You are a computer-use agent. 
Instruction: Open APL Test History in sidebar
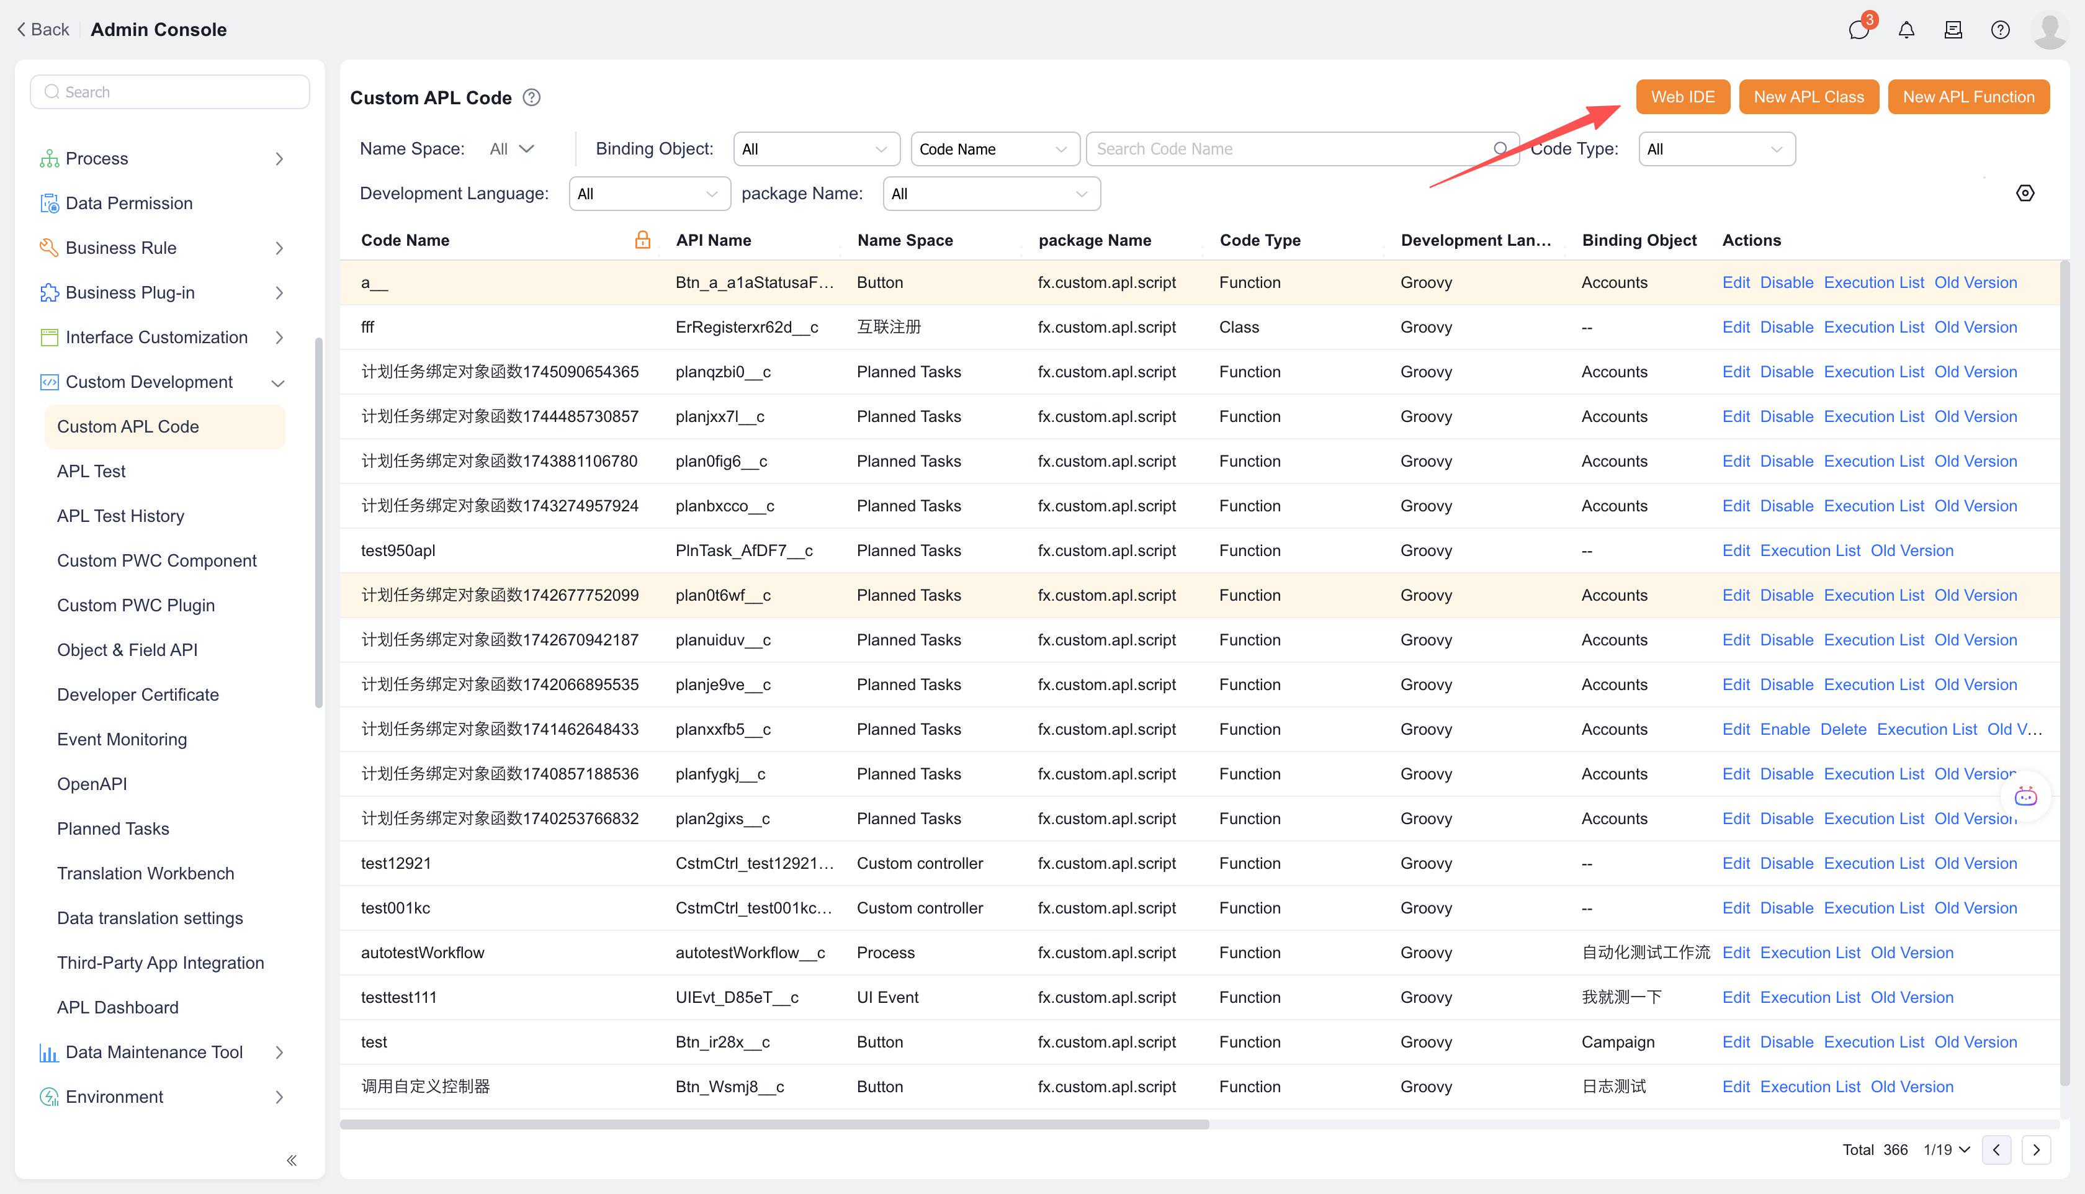pos(120,516)
